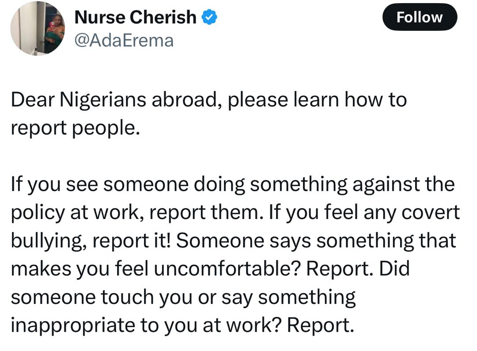
Task: Open the profile by clicking Nurse Cherish
Action: 135,17
